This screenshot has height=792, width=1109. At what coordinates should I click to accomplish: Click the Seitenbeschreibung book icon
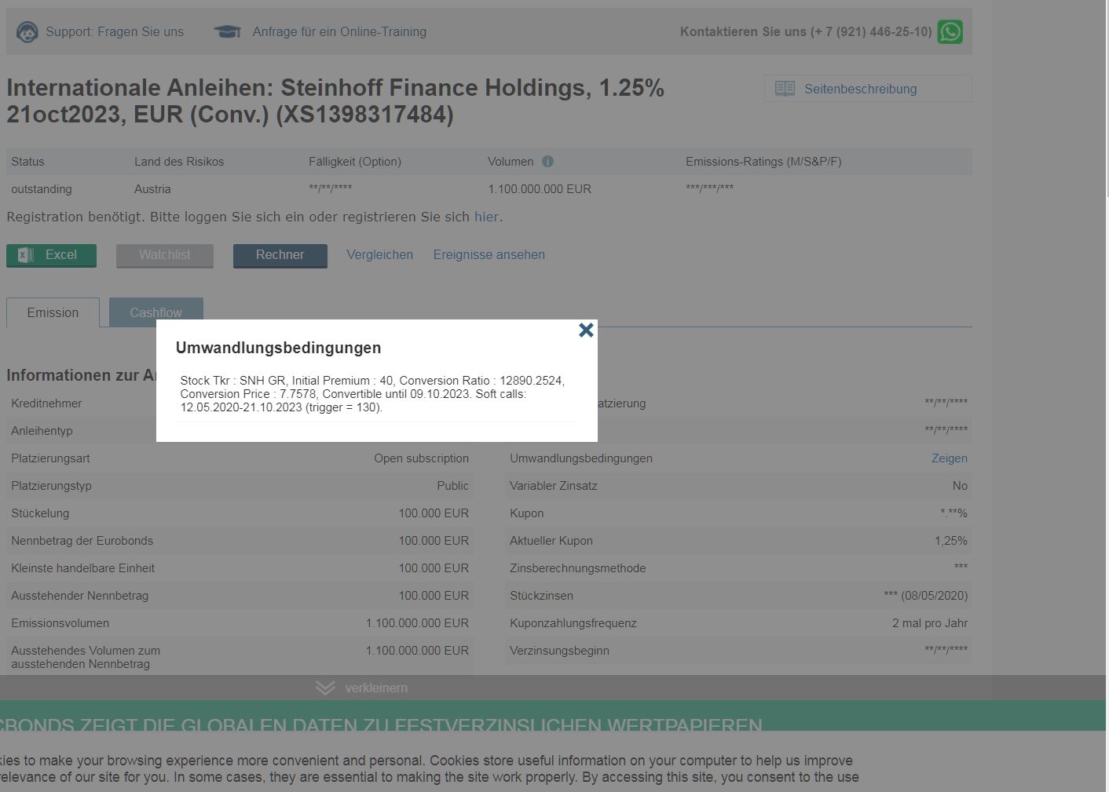(785, 89)
